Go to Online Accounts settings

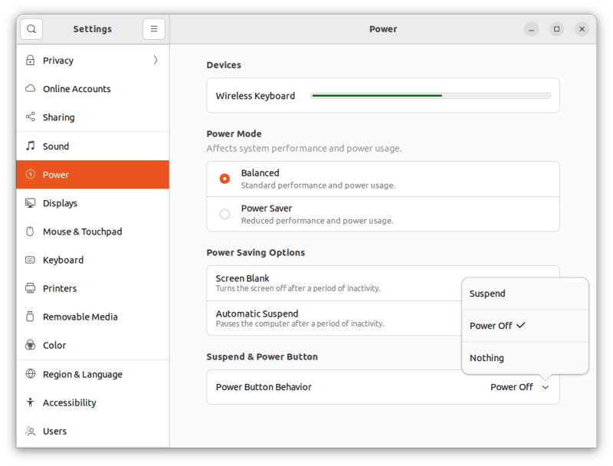(x=93, y=89)
